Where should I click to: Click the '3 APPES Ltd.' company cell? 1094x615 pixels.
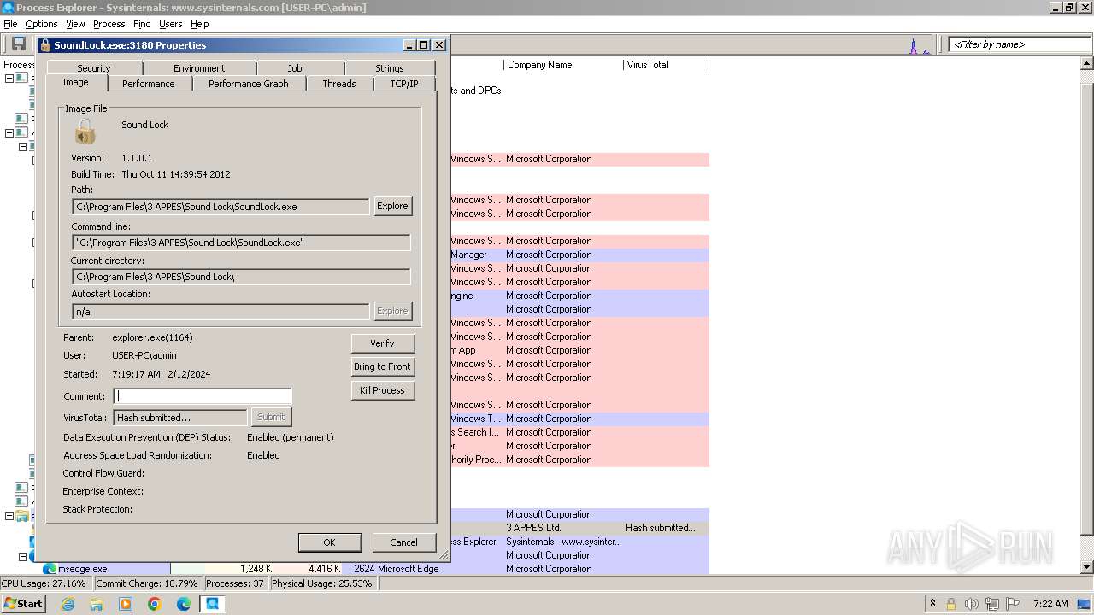[x=533, y=528]
